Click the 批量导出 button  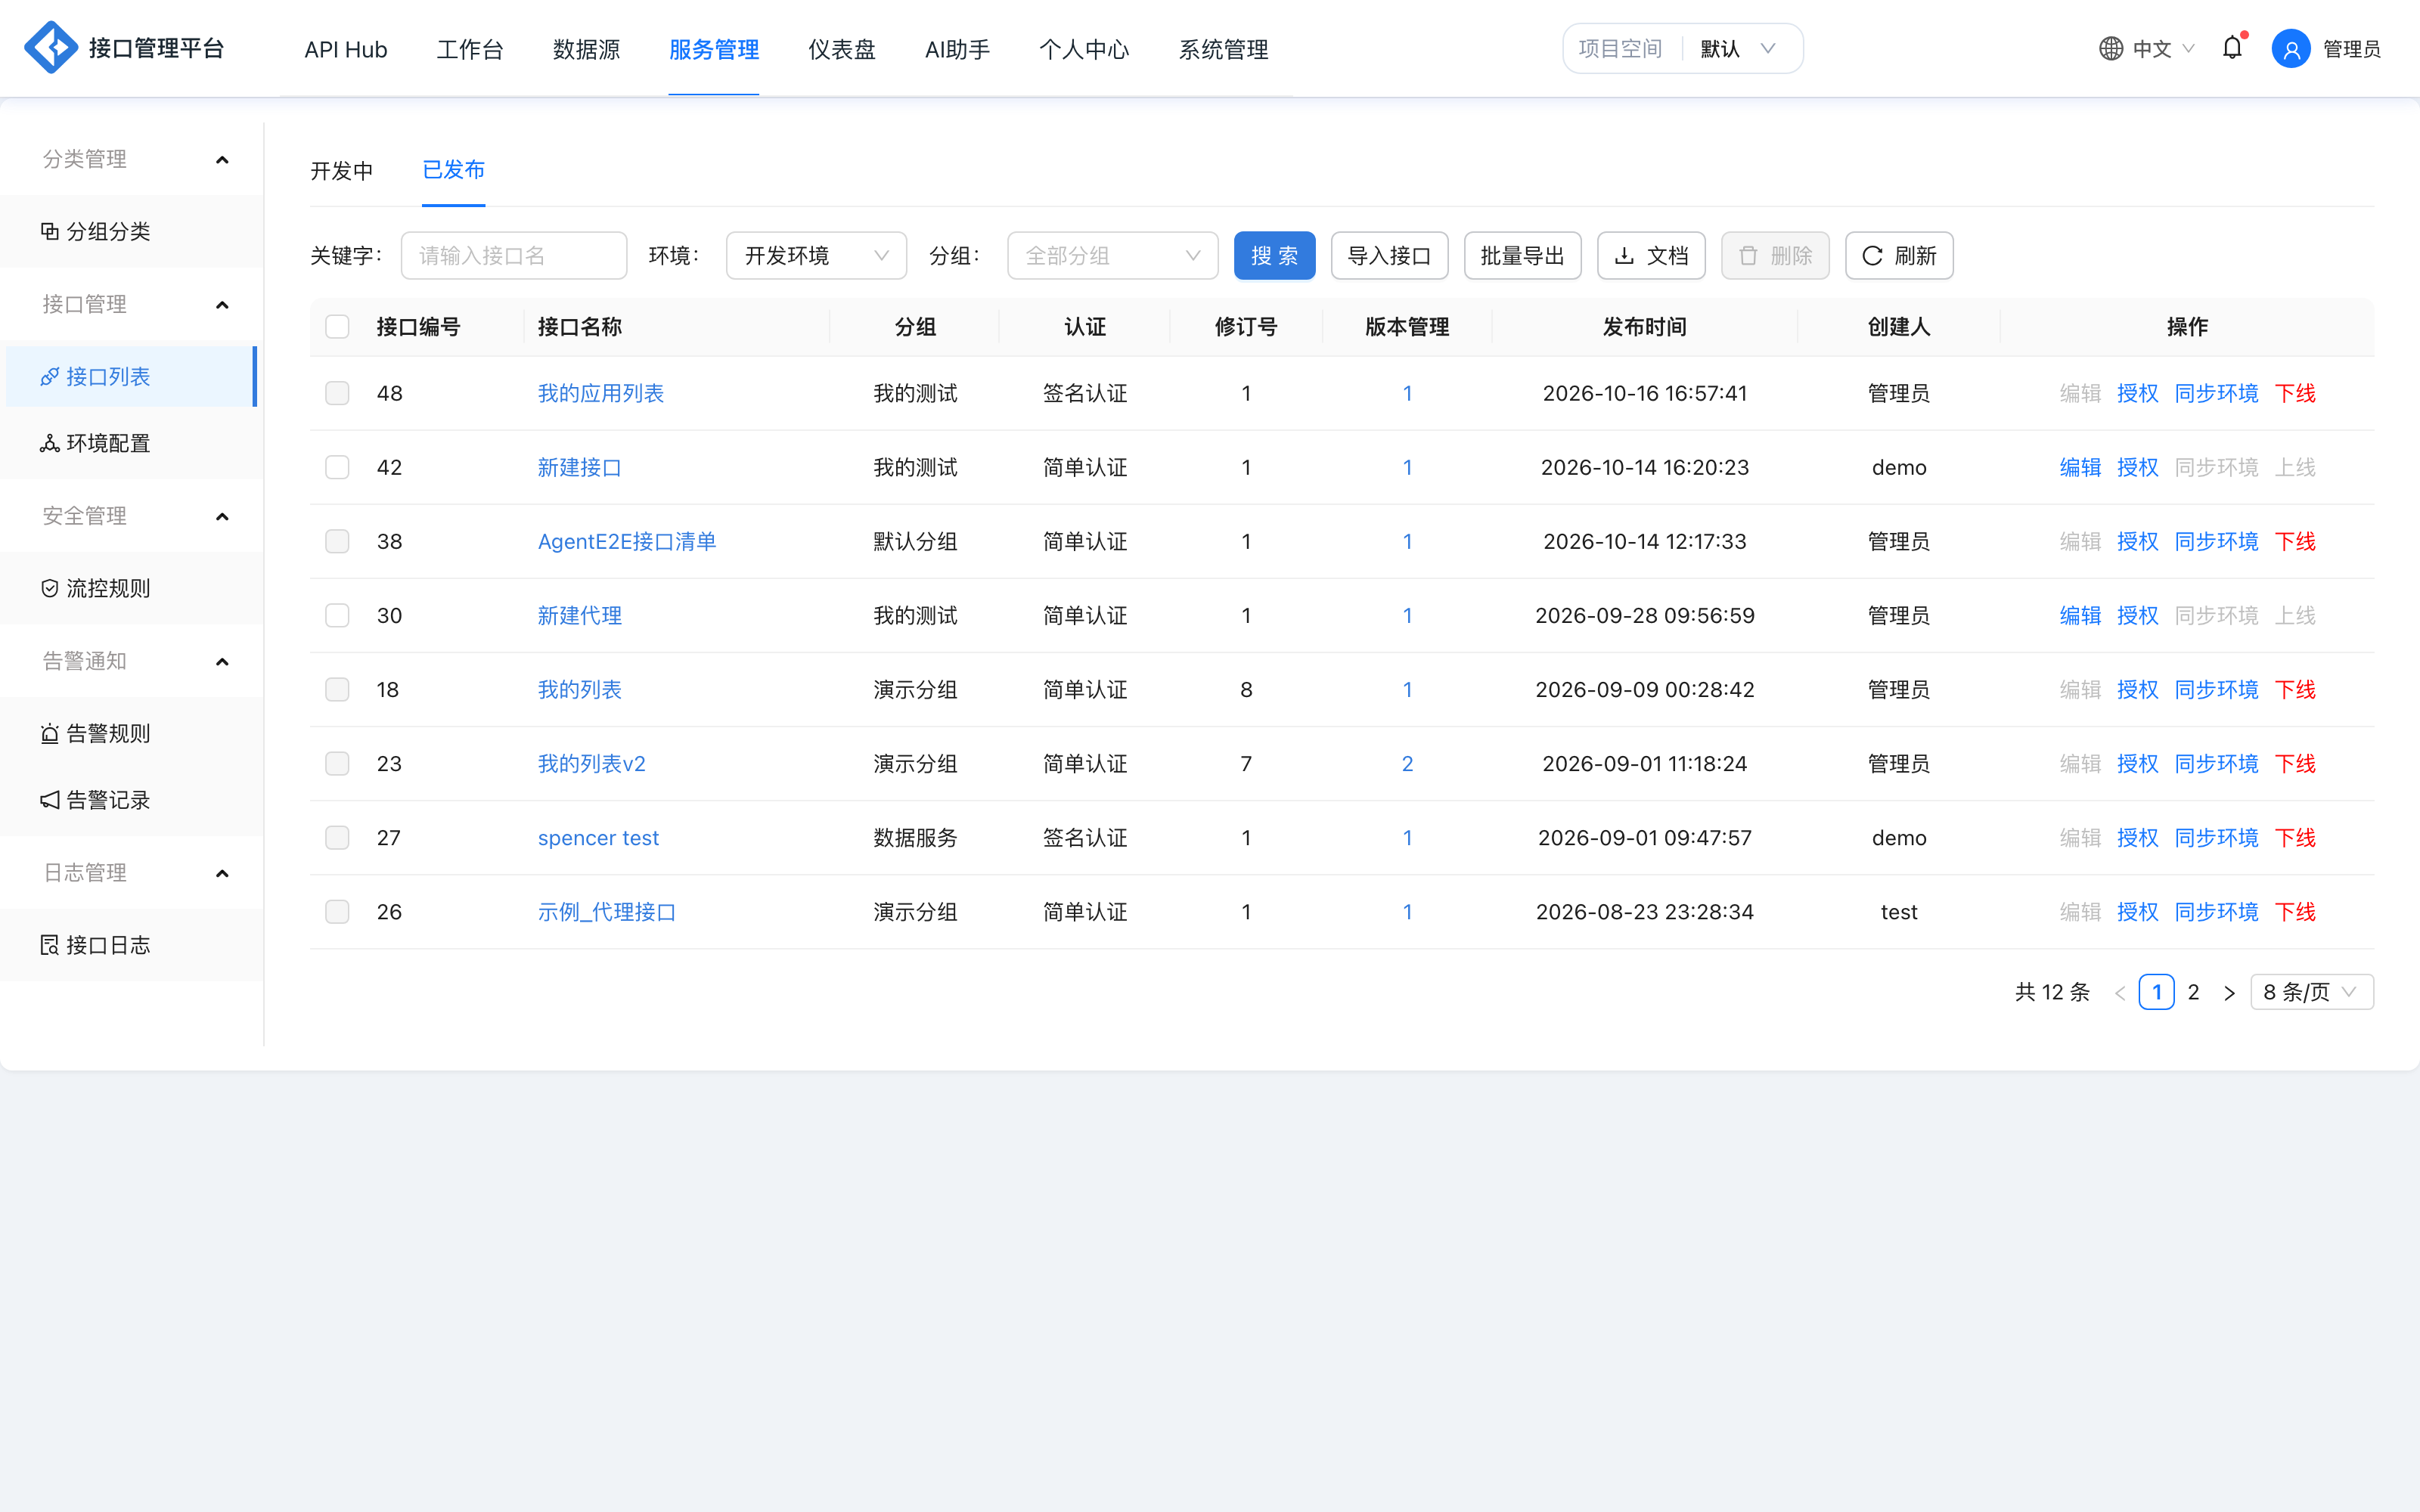[1522, 256]
